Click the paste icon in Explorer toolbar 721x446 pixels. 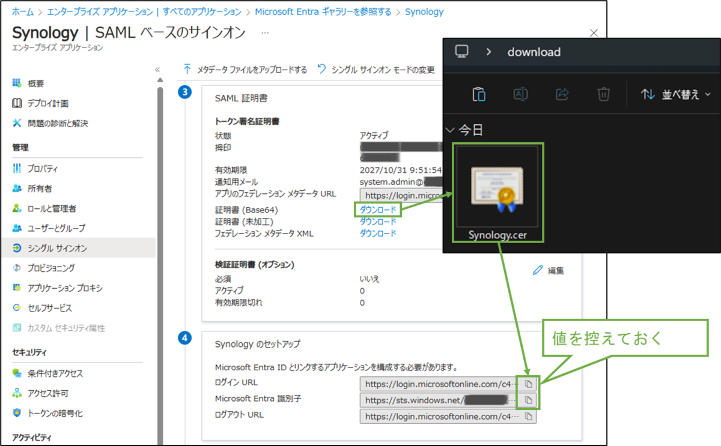tap(479, 94)
